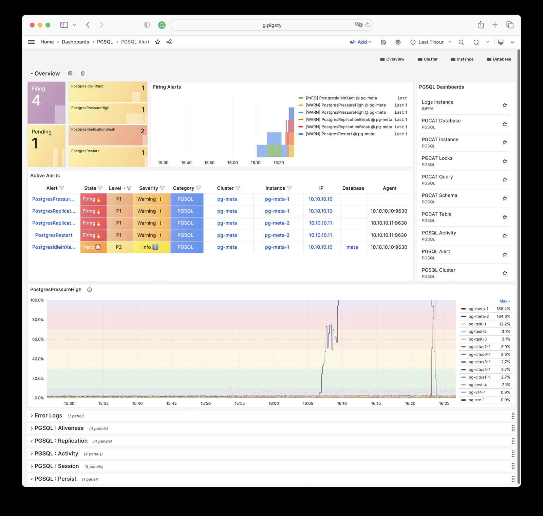Filter the State column in Active Alerts
Viewport: 543px width, 516px height.
coord(100,188)
